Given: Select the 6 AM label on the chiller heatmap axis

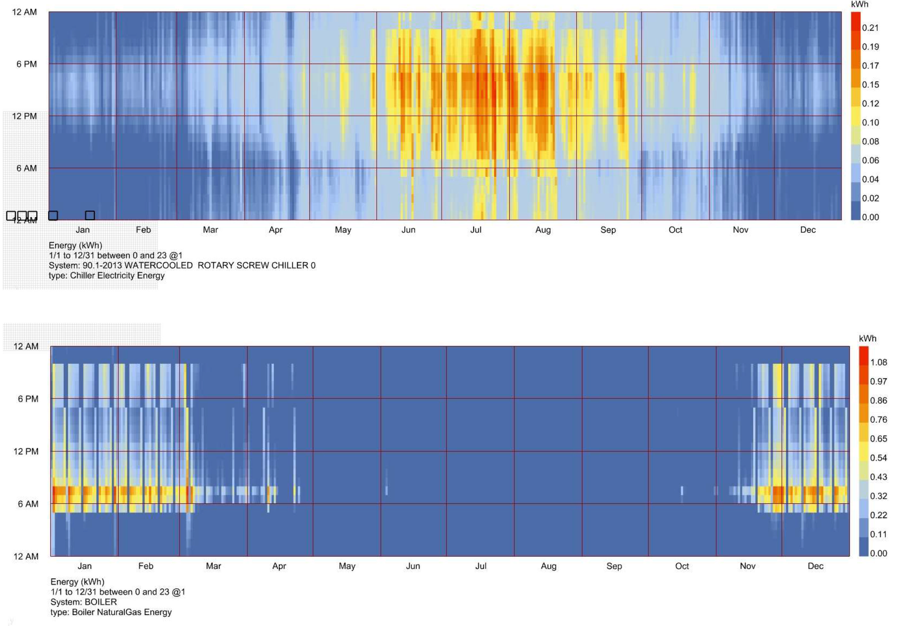Looking at the screenshot, I should point(27,168).
